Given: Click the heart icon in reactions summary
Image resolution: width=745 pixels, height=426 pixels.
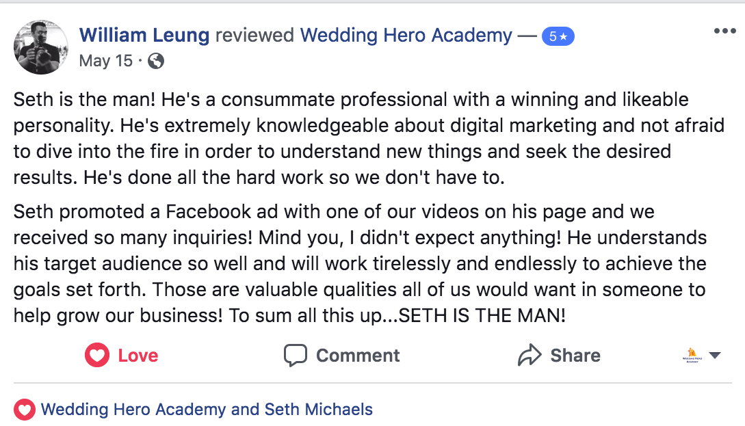Looking at the screenshot, I should tap(25, 410).
